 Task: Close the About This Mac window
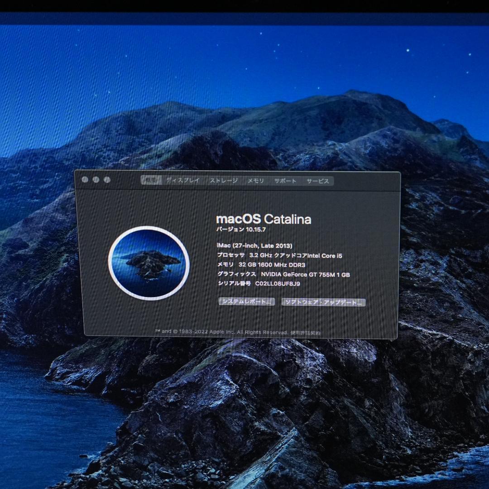click(85, 180)
